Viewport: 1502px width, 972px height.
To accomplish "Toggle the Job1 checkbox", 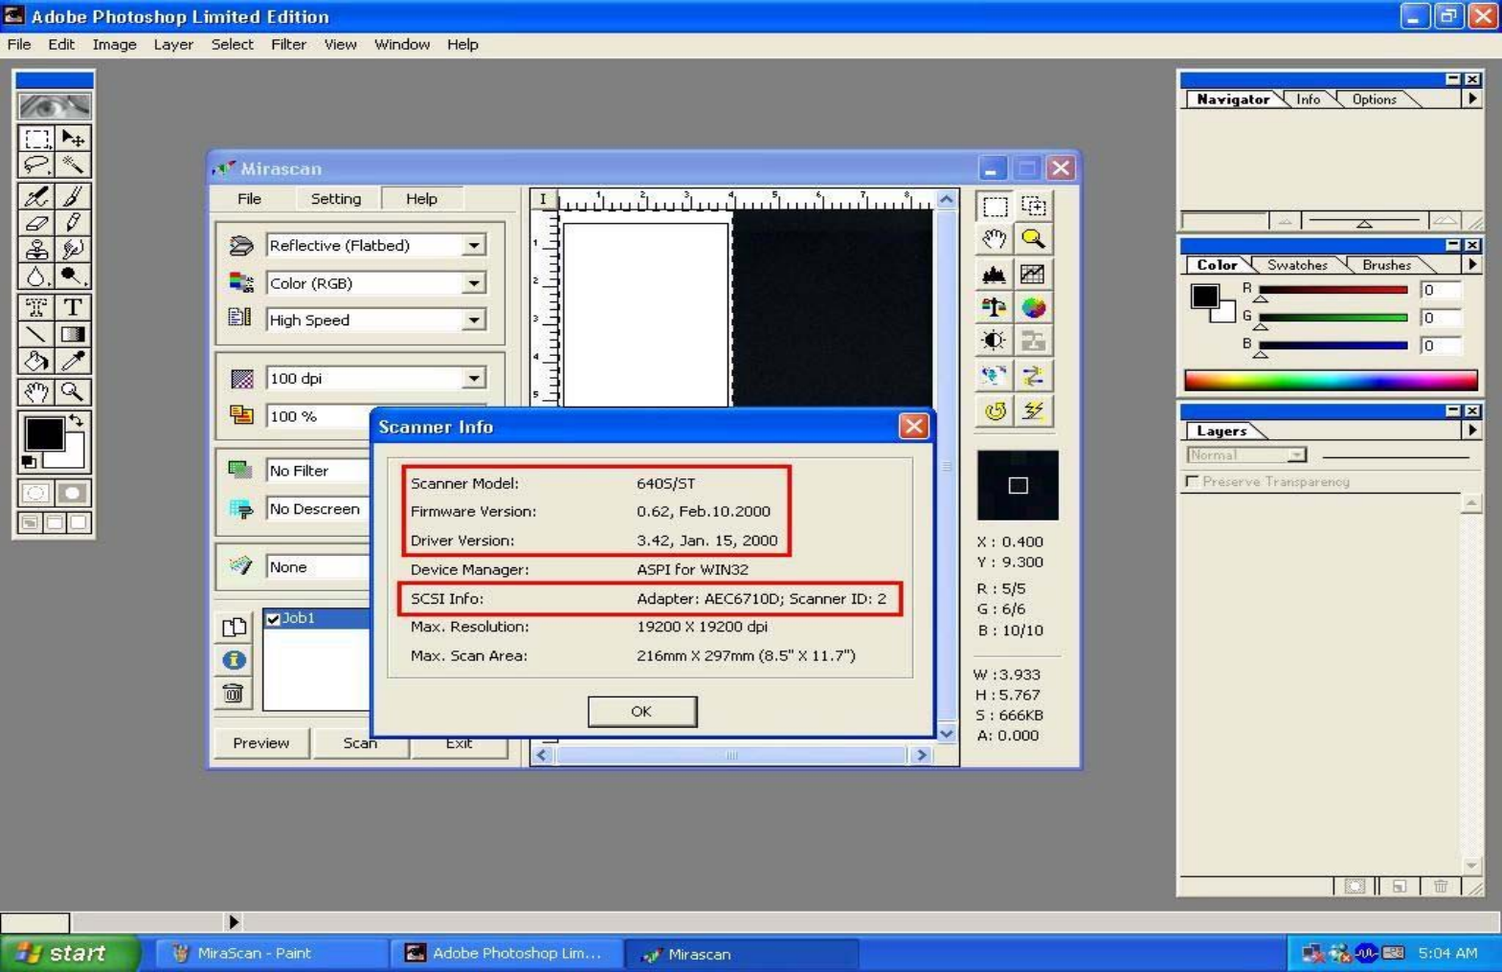I will [273, 619].
